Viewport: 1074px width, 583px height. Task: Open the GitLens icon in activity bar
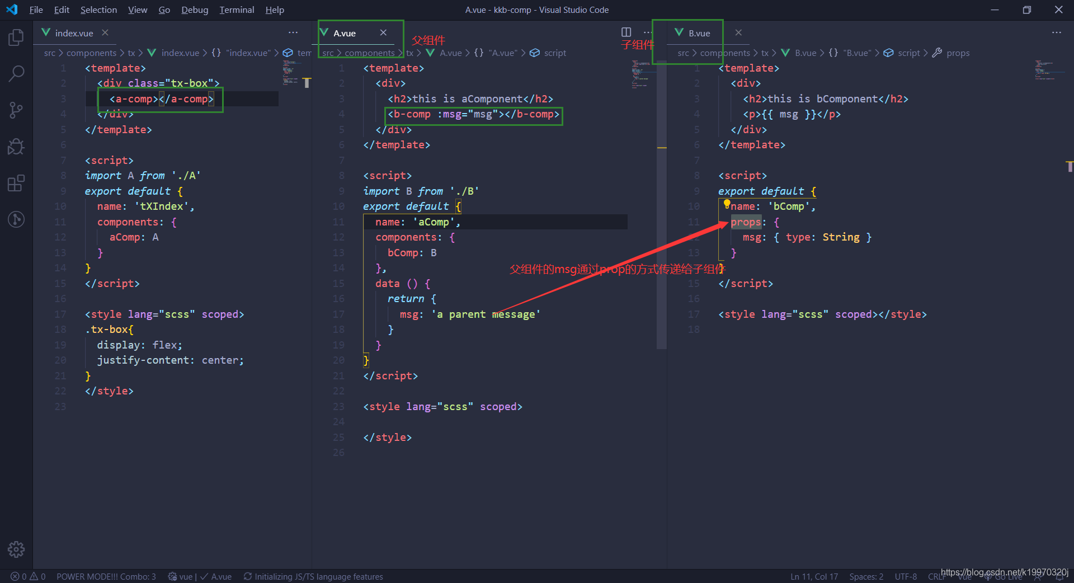16,219
